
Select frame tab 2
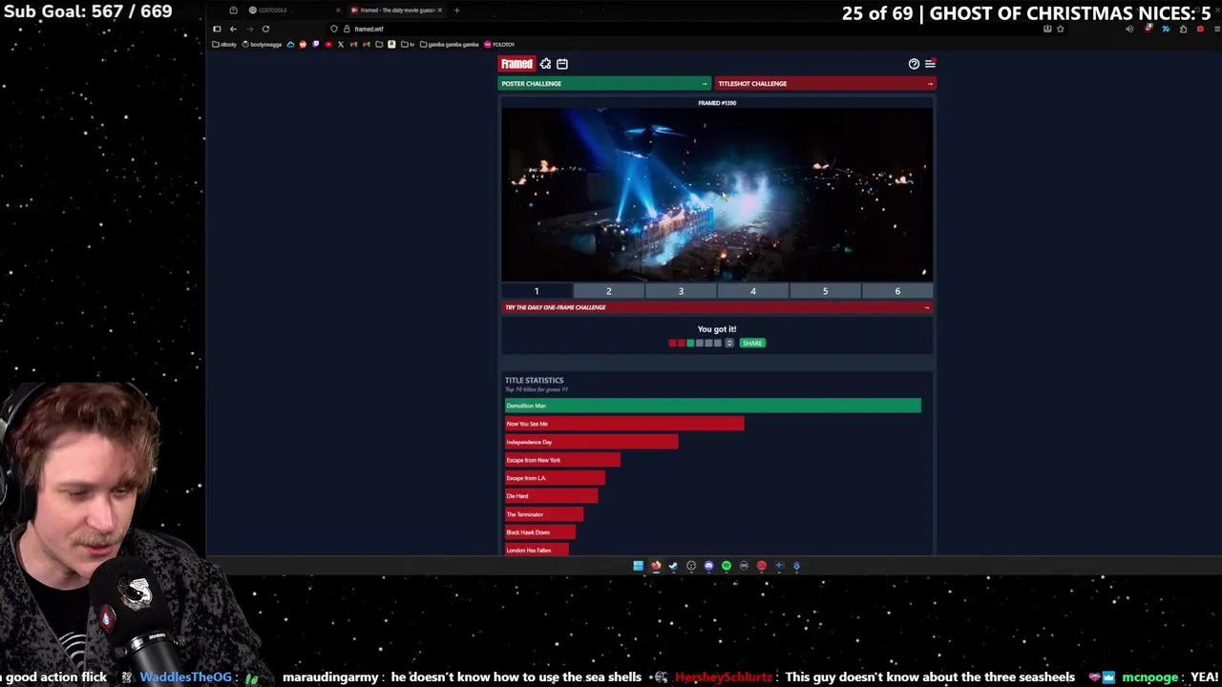pyautogui.click(x=608, y=291)
